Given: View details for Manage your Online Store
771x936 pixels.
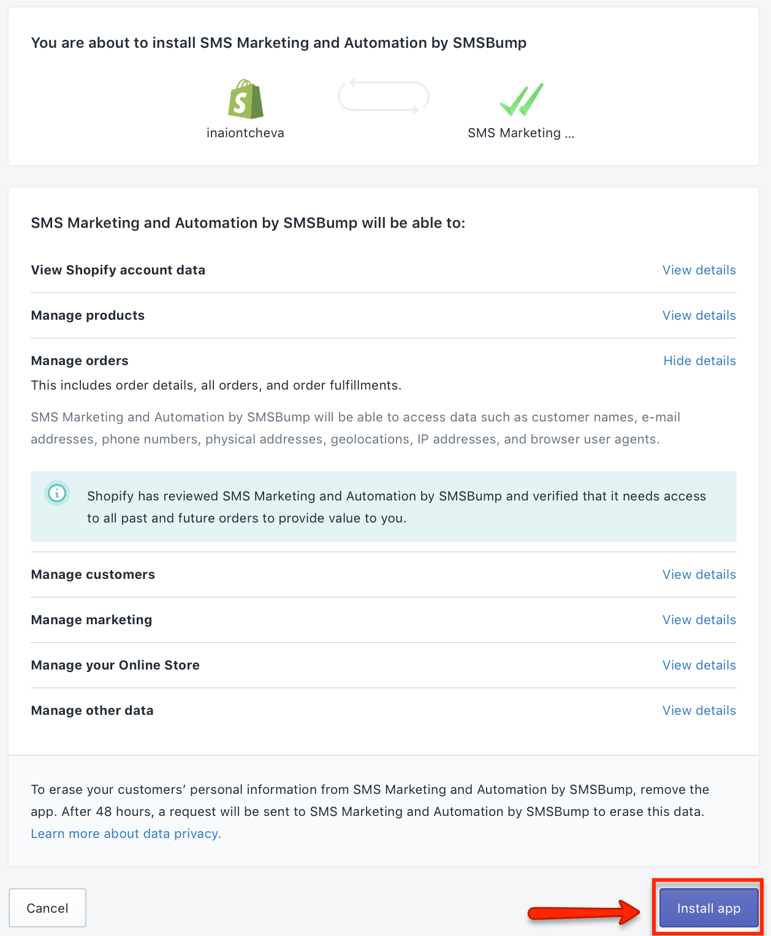Looking at the screenshot, I should point(699,665).
